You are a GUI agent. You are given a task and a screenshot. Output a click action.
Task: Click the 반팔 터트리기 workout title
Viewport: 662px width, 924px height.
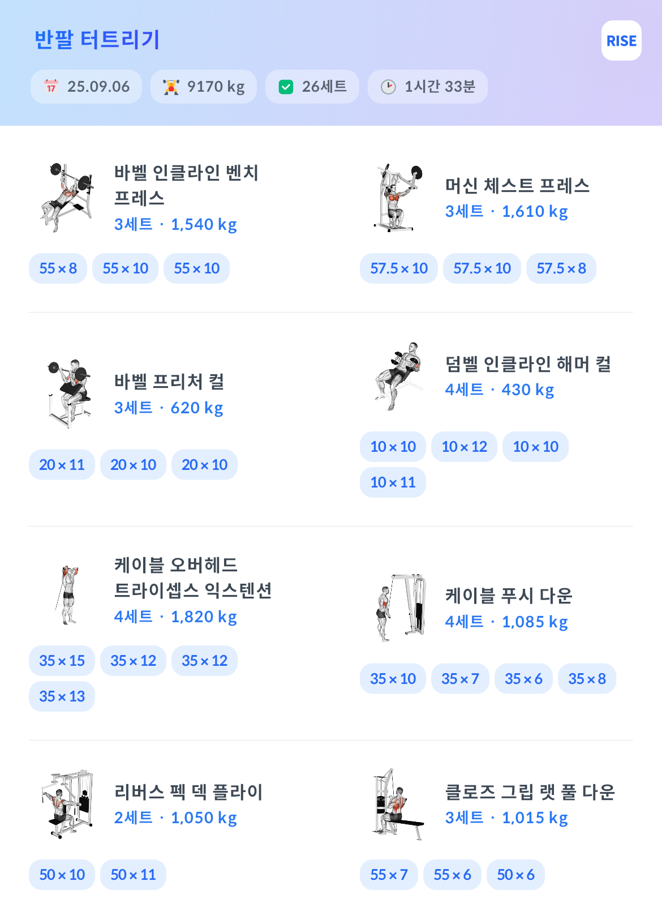[97, 40]
